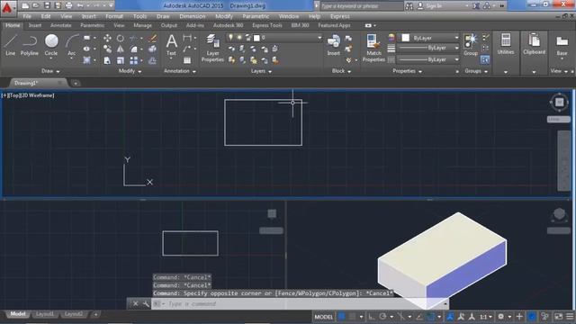Switch to the Annotate ribbon tab
This screenshot has width=576, height=324.
pyautogui.click(x=60, y=25)
